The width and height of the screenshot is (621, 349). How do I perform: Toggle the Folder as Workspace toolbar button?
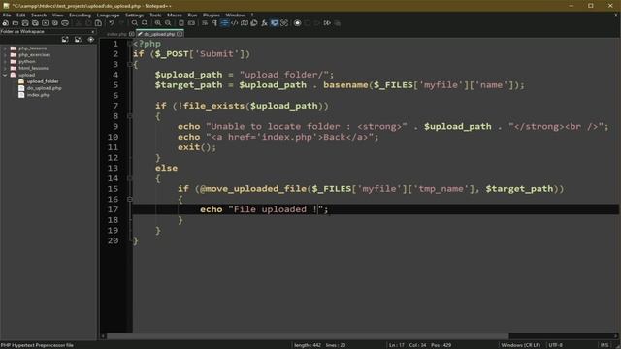(x=274, y=23)
